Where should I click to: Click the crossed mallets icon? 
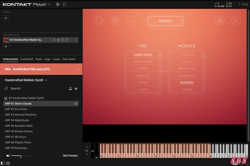tap(131, 21)
